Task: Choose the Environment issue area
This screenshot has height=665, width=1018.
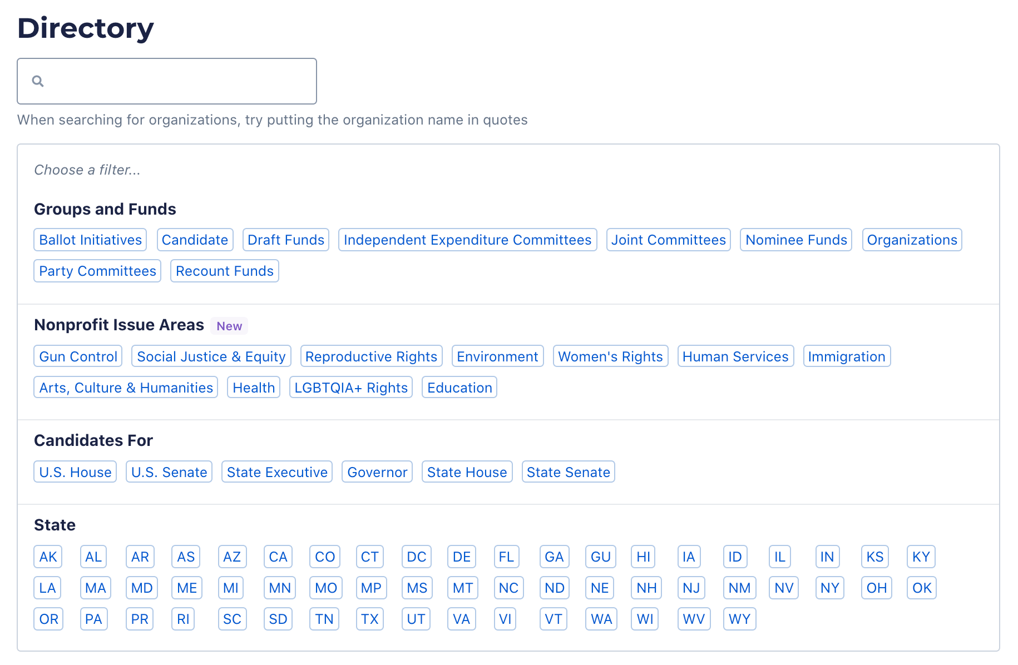Action: 497,356
